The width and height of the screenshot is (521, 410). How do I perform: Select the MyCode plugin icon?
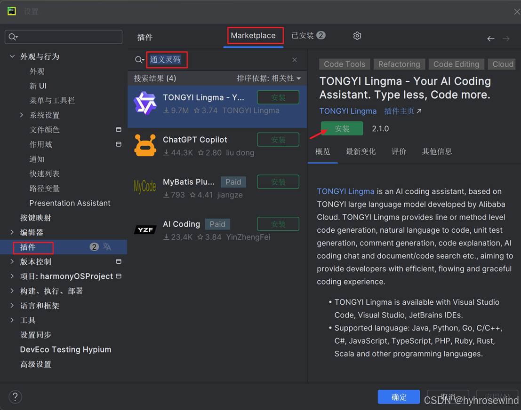[x=145, y=187]
